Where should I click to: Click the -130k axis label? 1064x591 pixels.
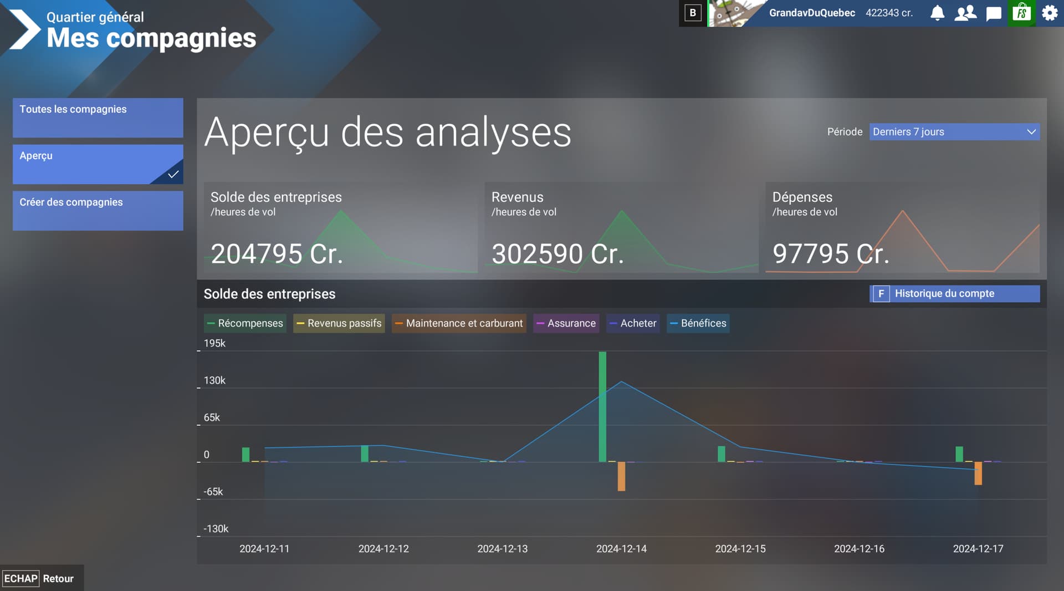point(216,529)
